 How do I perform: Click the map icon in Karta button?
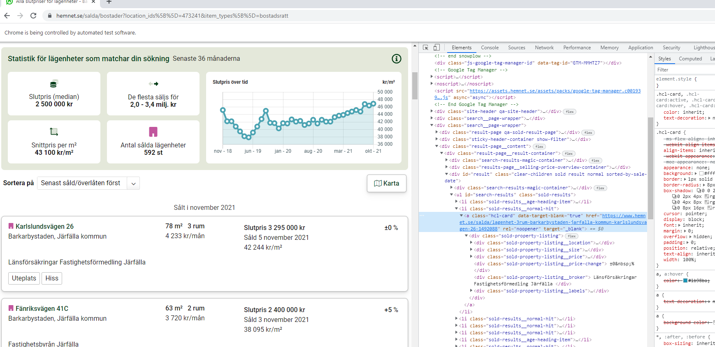click(x=378, y=183)
